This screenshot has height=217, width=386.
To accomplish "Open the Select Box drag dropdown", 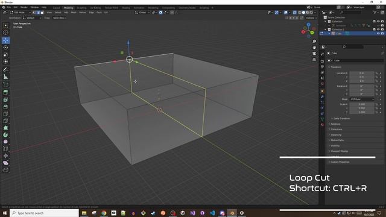I will point(59,18).
